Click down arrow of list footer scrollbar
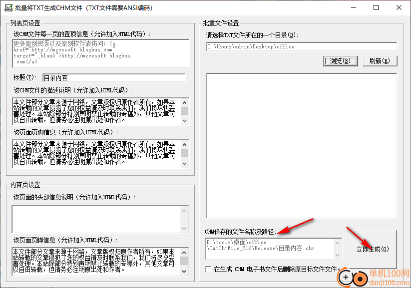 (185, 164)
